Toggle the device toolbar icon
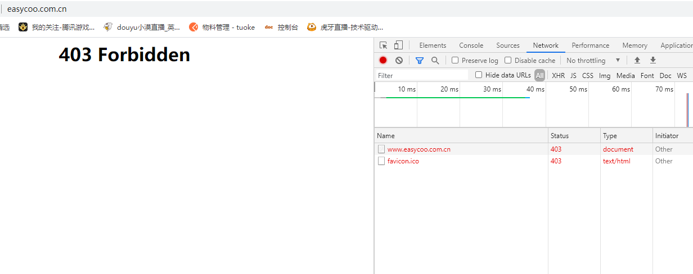 (398, 45)
